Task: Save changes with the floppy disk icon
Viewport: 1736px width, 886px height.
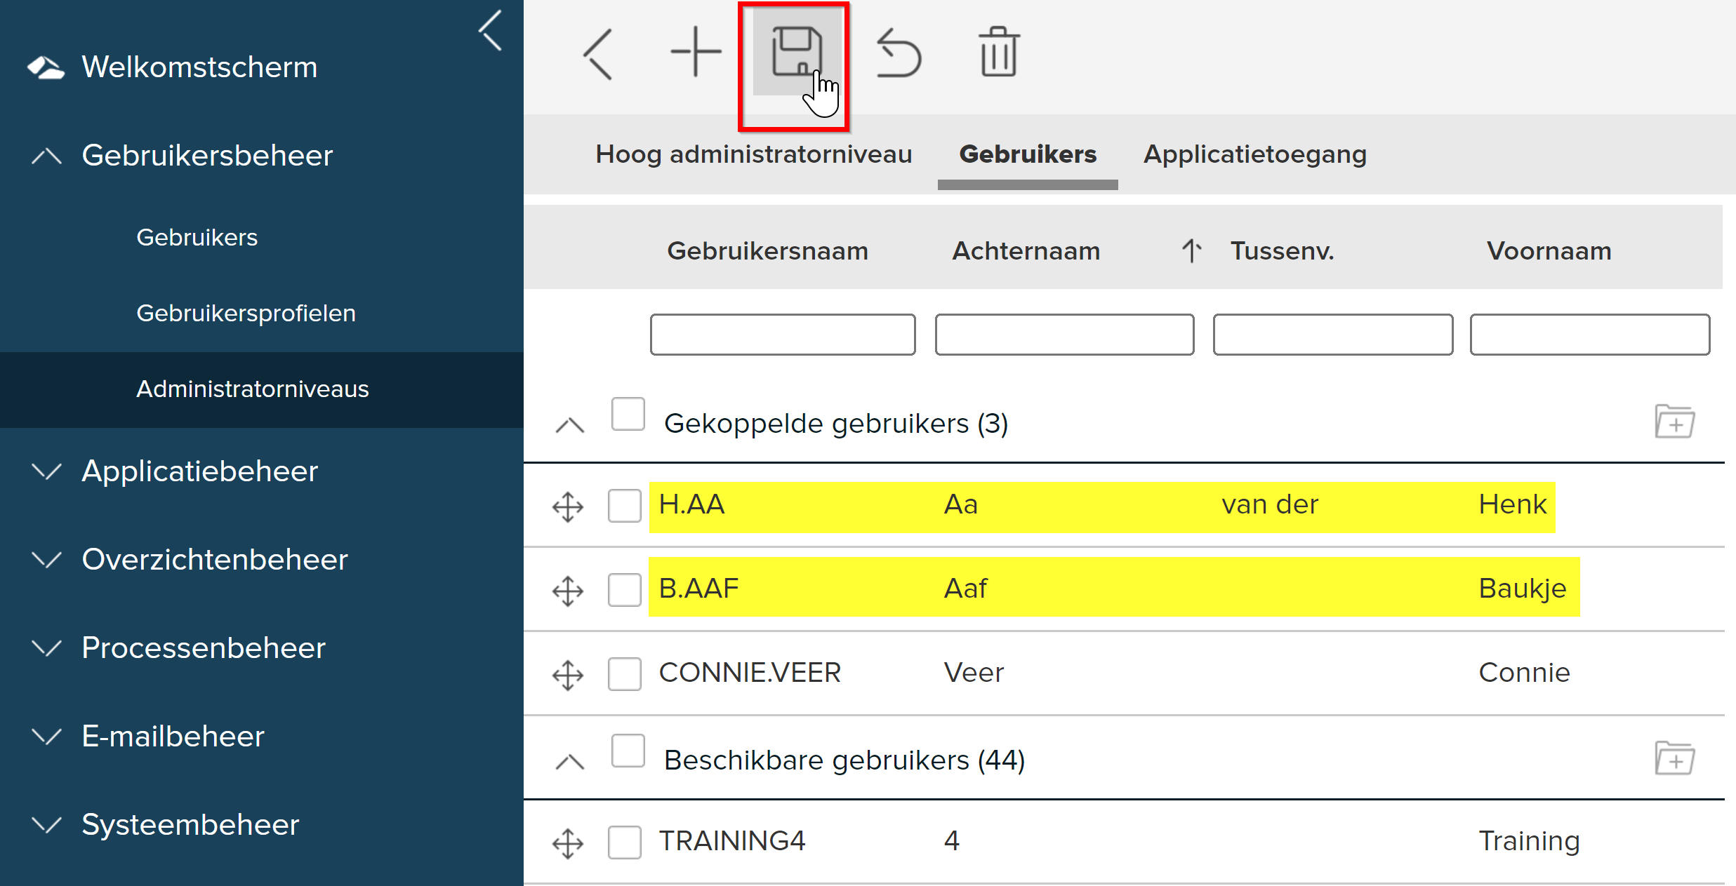Action: 797,52
